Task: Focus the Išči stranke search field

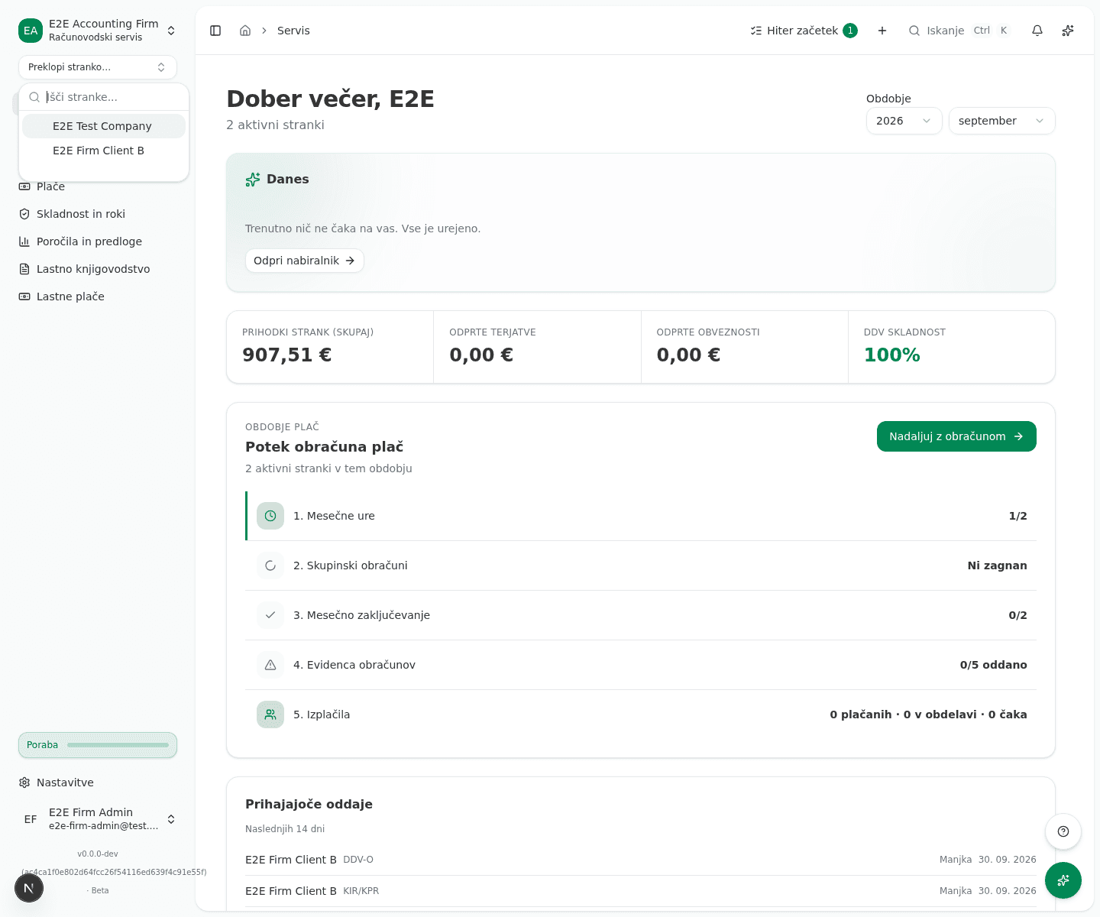Action: (x=112, y=97)
